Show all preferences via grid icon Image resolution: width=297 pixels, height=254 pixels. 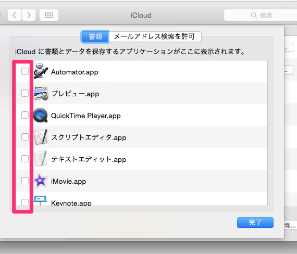[49, 15]
